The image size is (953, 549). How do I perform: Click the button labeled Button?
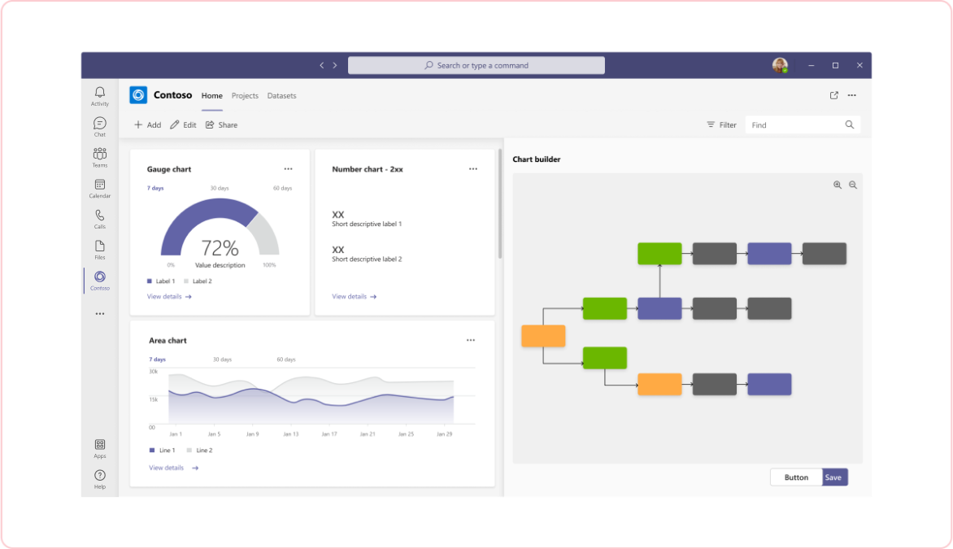796,477
